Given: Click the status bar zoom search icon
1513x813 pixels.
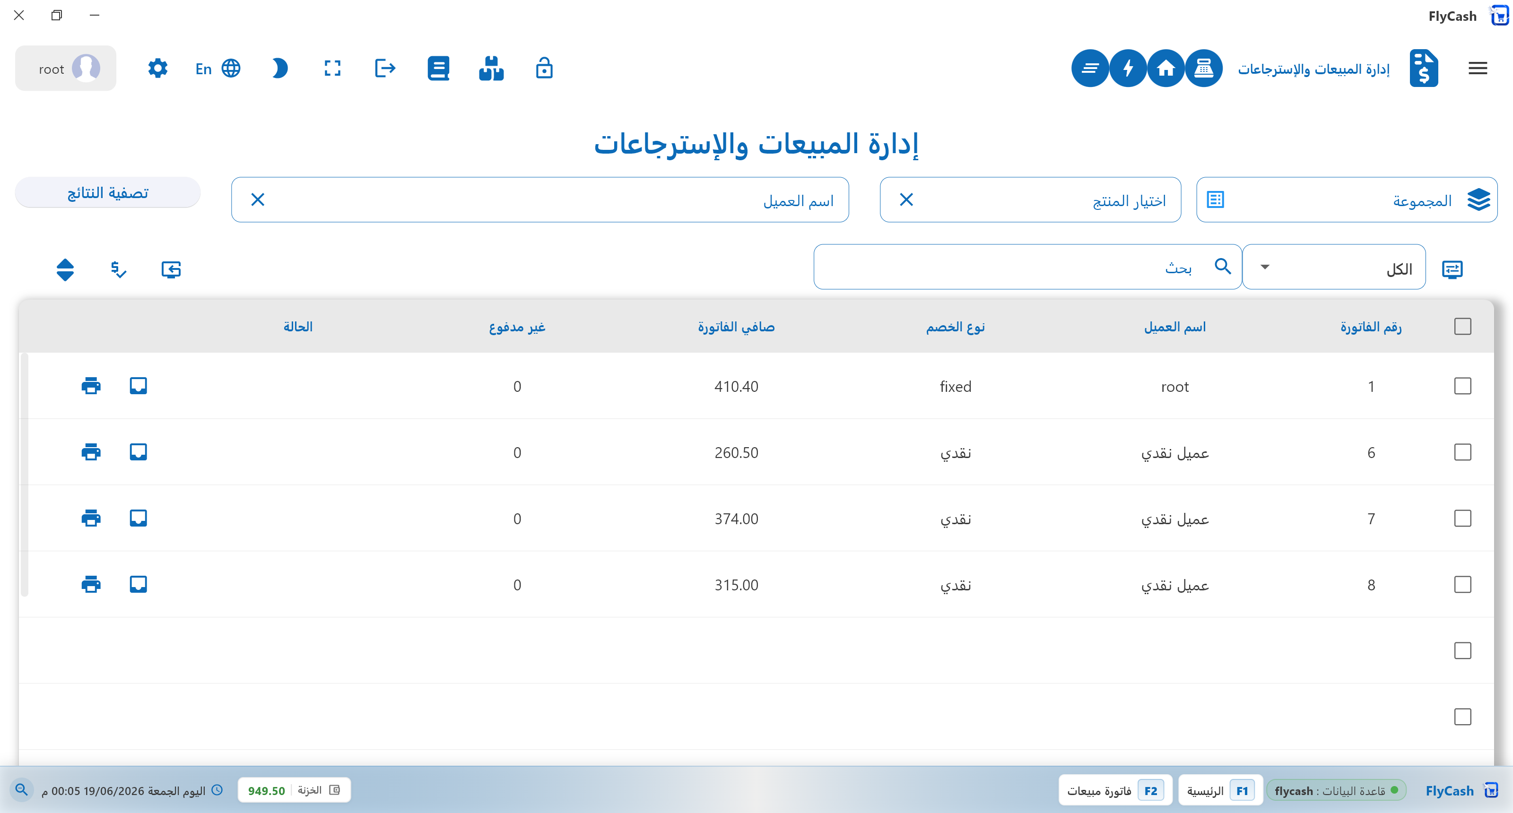Looking at the screenshot, I should pyautogui.click(x=22, y=790).
